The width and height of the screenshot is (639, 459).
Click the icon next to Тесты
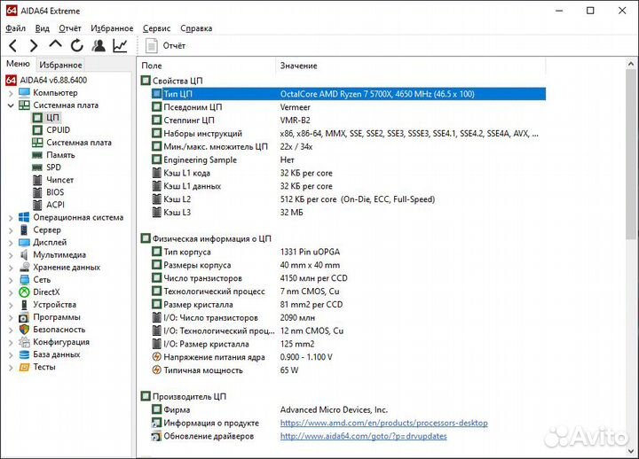click(25, 367)
